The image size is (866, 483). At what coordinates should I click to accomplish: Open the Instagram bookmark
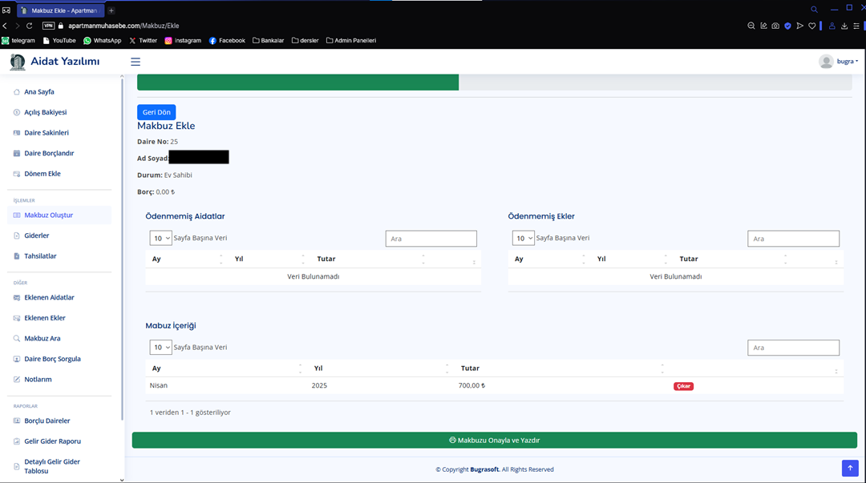(x=183, y=40)
